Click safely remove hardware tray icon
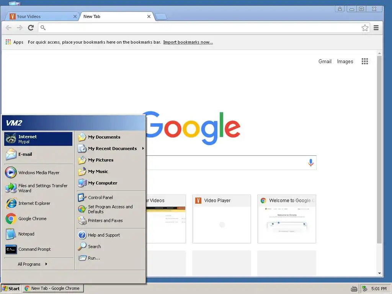 pyautogui.click(x=364, y=289)
